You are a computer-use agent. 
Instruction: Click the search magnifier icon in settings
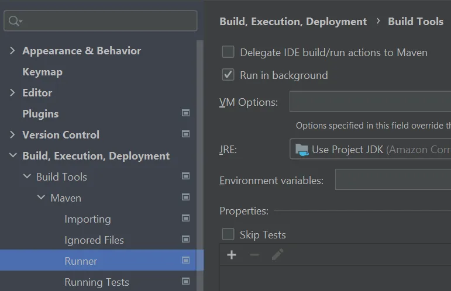pos(14,21)
